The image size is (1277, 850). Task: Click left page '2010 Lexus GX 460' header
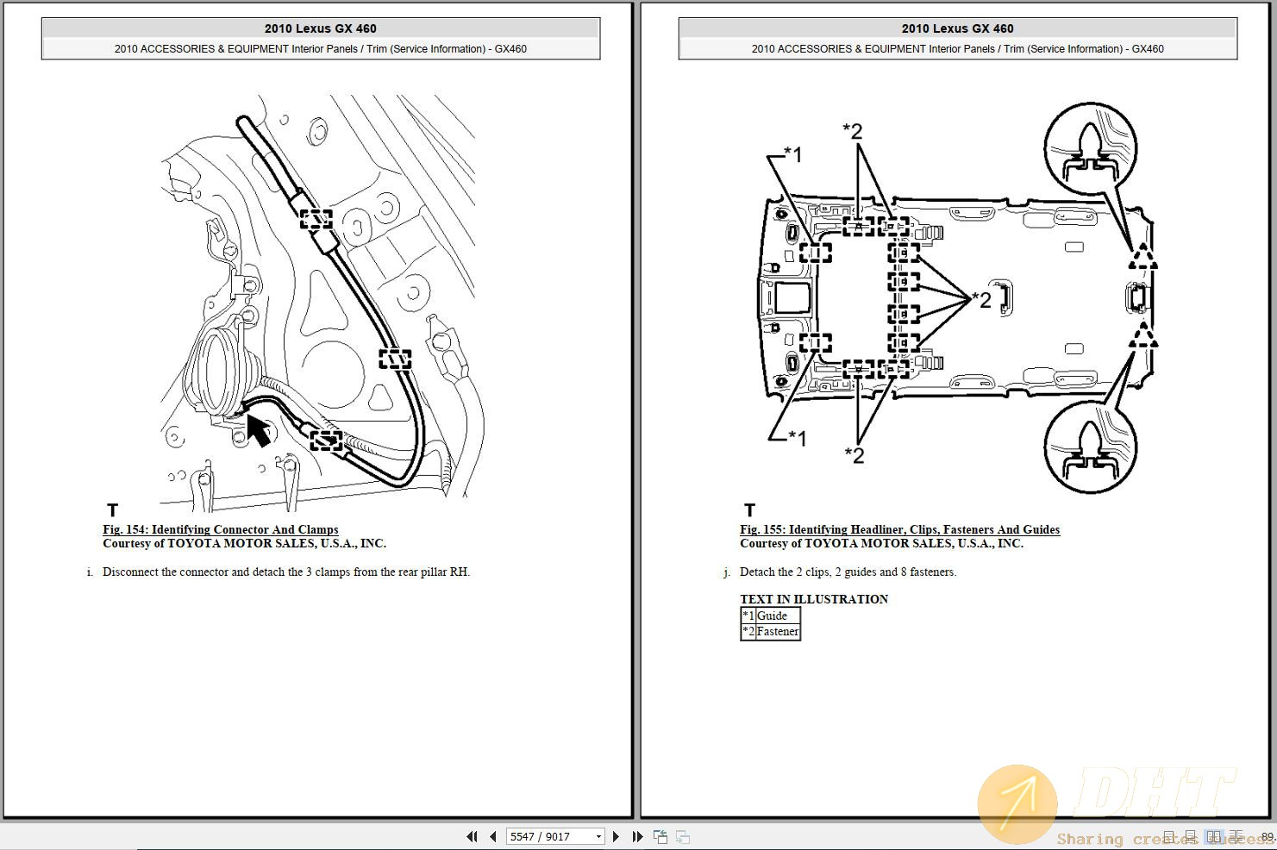click(321, 28)
